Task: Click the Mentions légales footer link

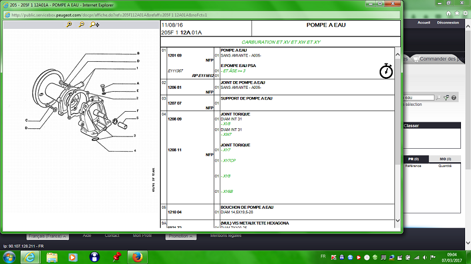Action: coord(226,236)
